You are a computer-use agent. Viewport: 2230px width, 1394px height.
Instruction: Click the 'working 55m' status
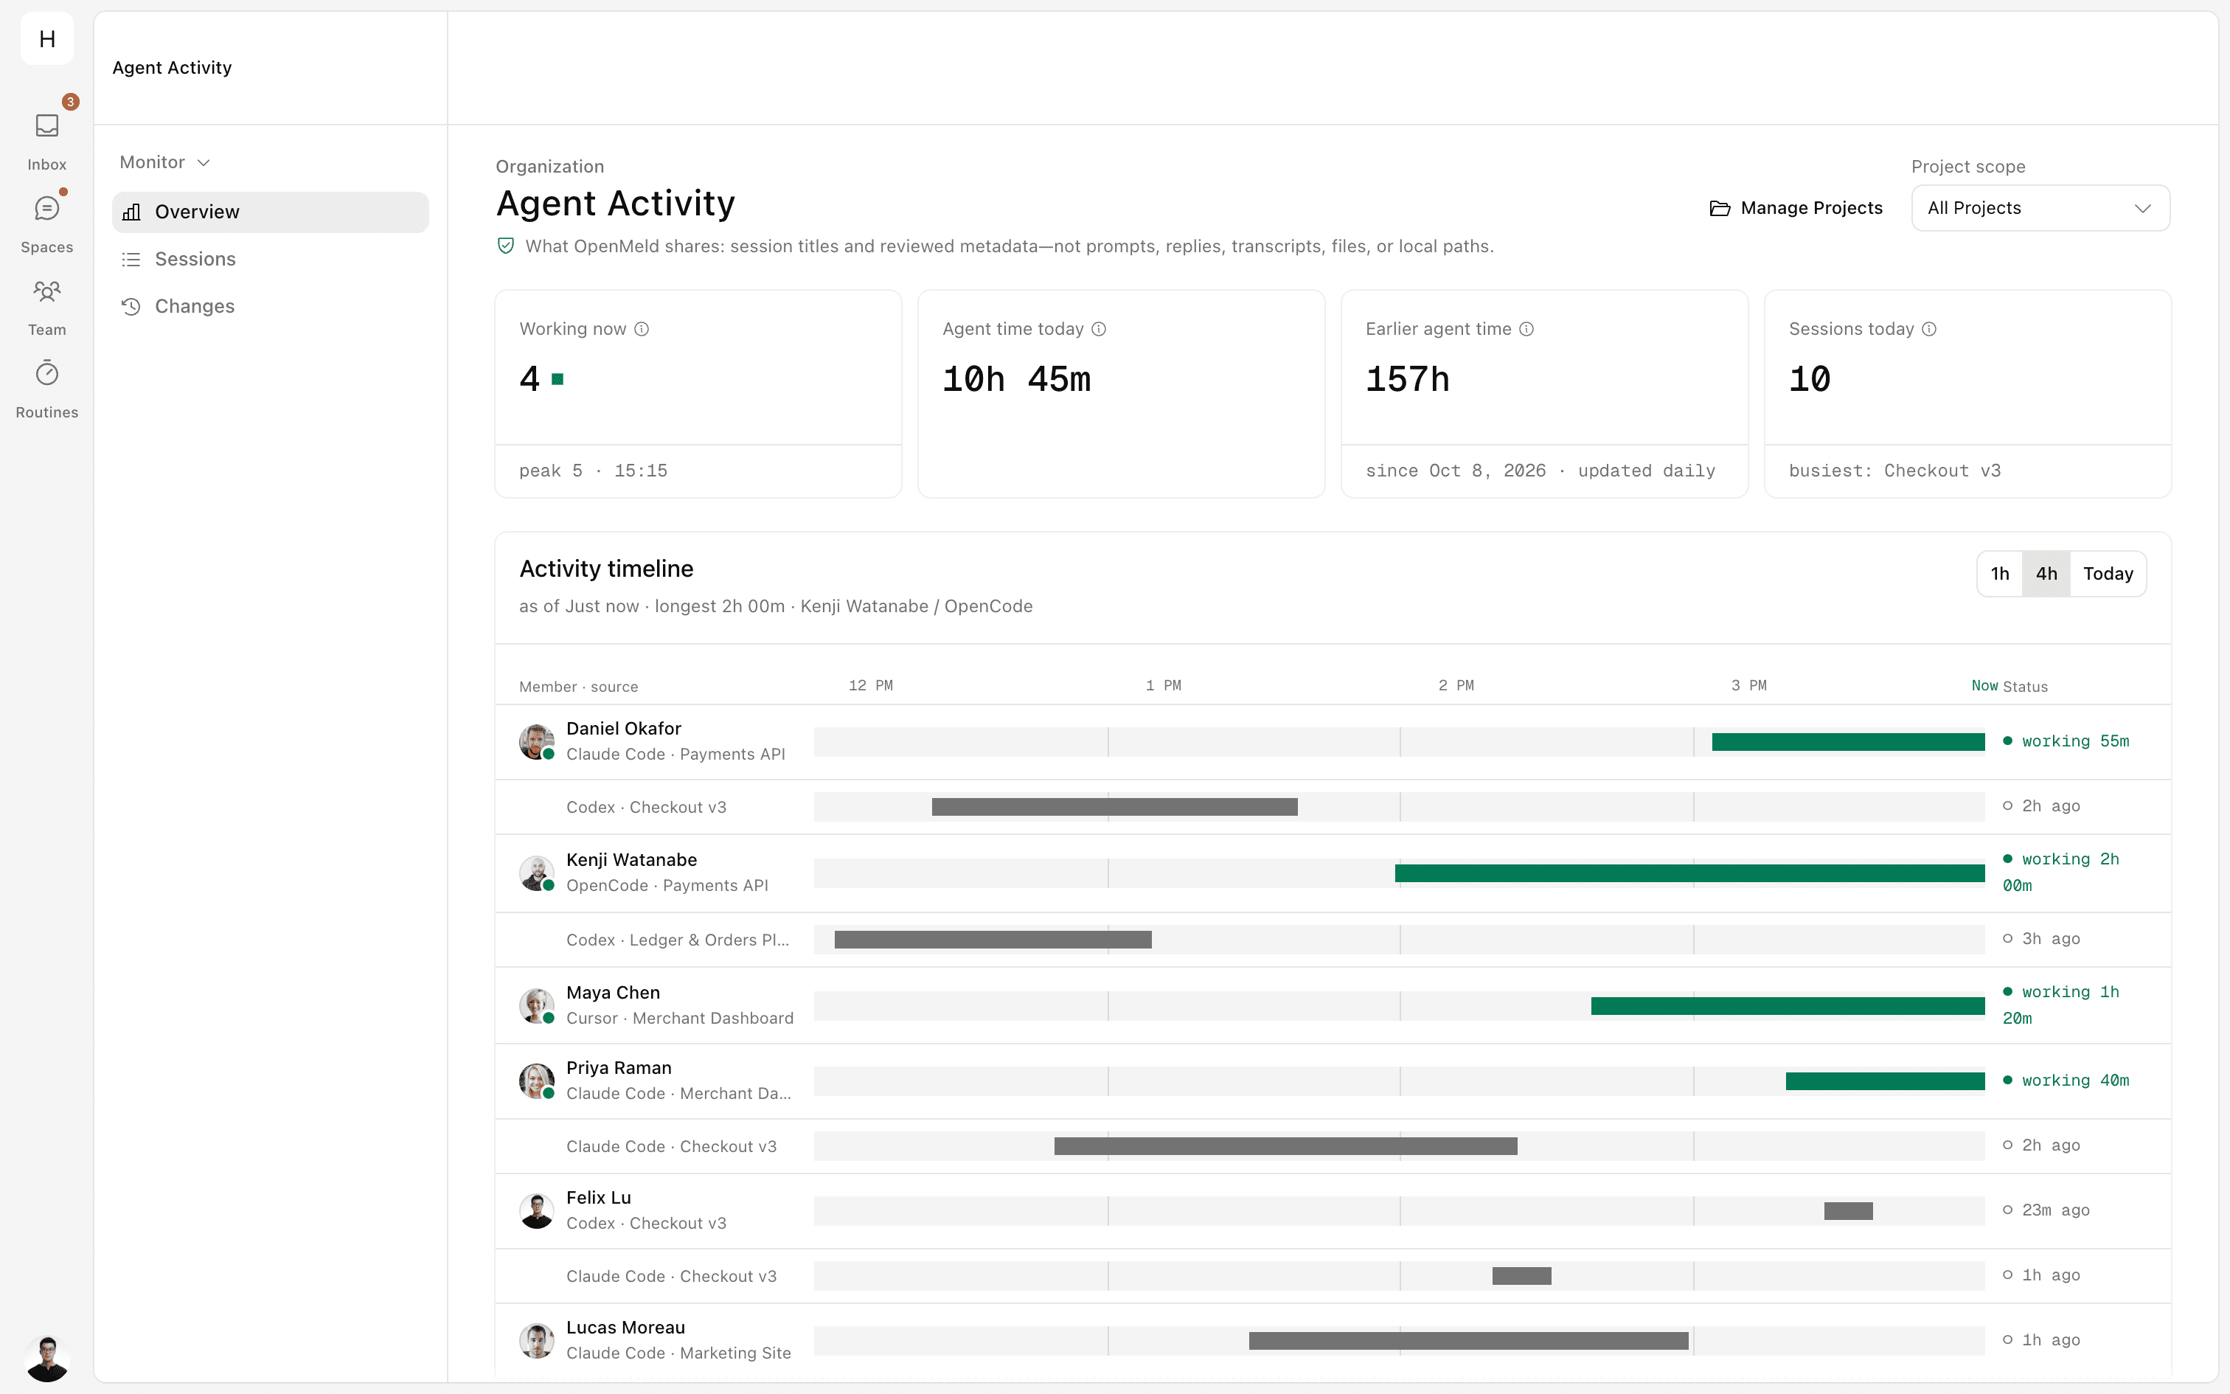coord(2066,741)
